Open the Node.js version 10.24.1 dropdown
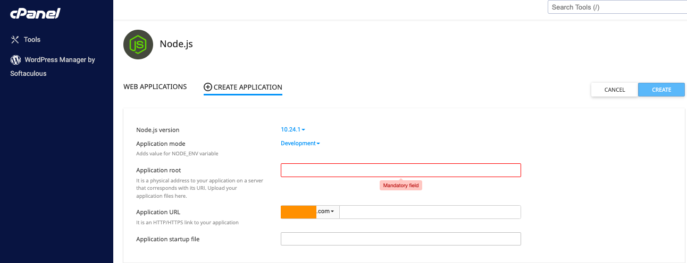687x263 pixels. (293, 129)
